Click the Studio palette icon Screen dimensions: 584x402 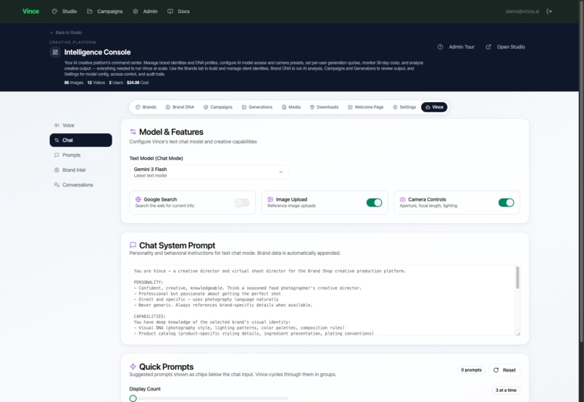[x=55, y=11]
